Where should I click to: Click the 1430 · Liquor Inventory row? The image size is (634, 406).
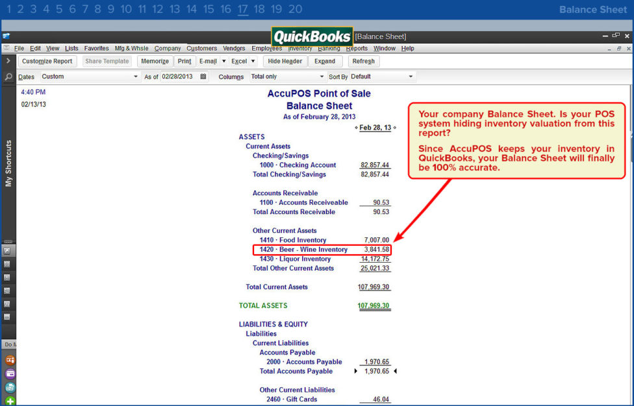(x=324, y=259)
